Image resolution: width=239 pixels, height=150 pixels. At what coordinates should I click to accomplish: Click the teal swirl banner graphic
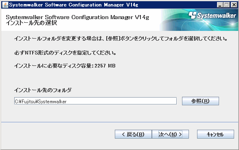[199, 20]
